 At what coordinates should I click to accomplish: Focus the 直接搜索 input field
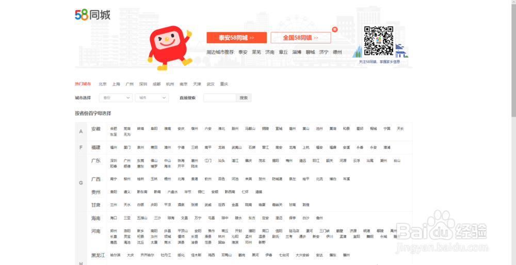220,97
